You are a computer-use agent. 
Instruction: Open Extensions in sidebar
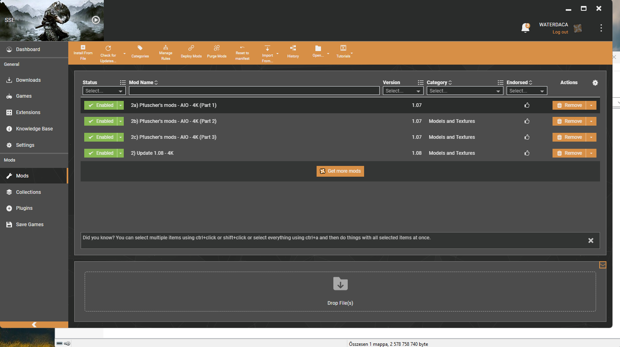(34, 112)
